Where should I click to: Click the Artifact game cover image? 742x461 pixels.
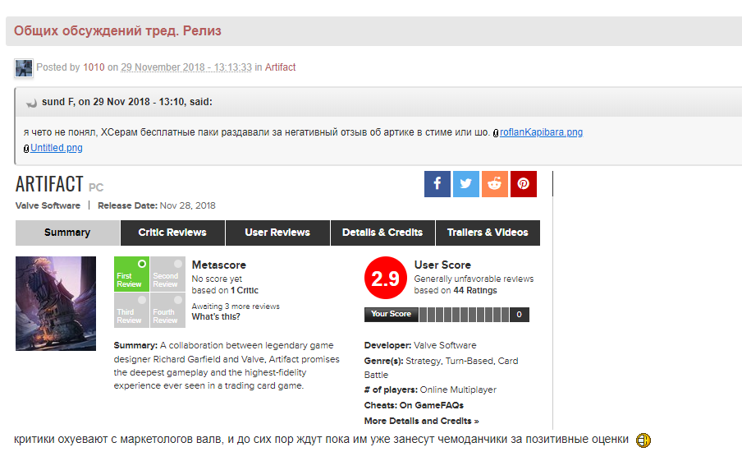tap(56, 304)
